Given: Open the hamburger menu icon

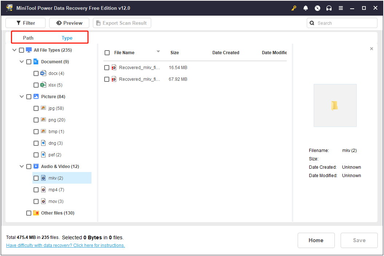Looking at the screenshot, I should [x=341, y=8].
